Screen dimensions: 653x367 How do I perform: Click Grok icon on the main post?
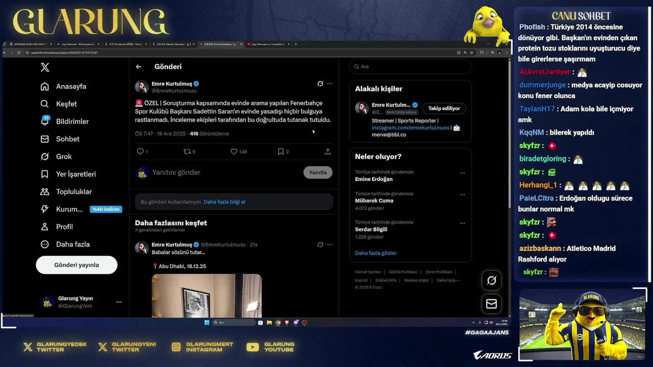(320, 84)
